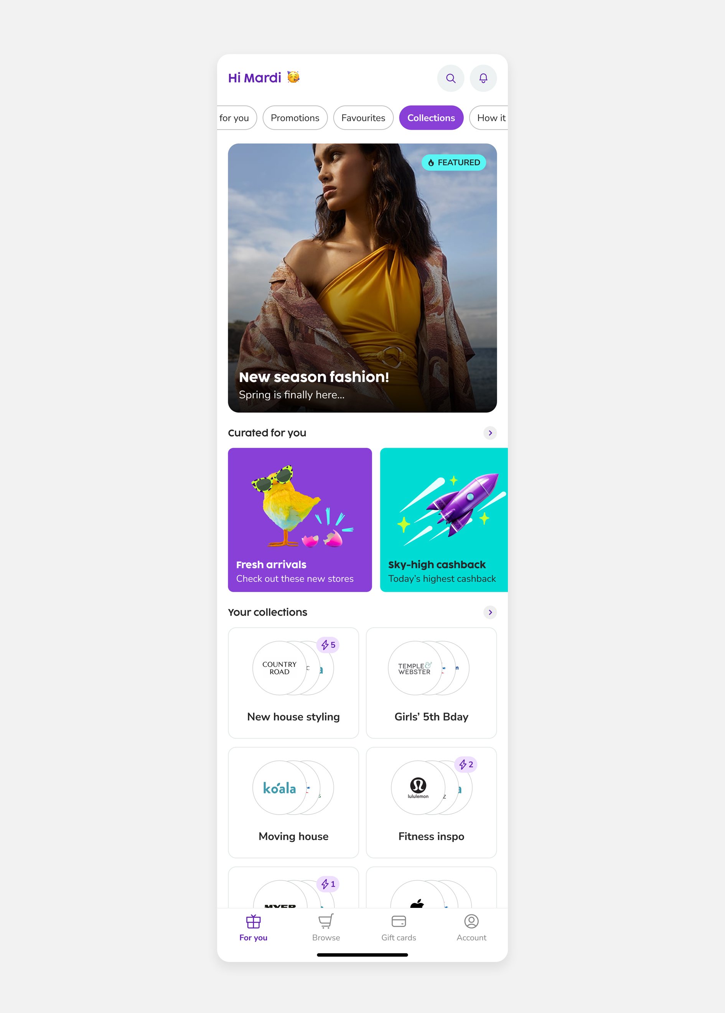Switch to Promotions tab
Viewport: 725px width, 1013px height.
[295, 118]
